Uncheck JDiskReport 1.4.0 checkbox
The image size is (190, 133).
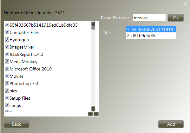point(7,54)
